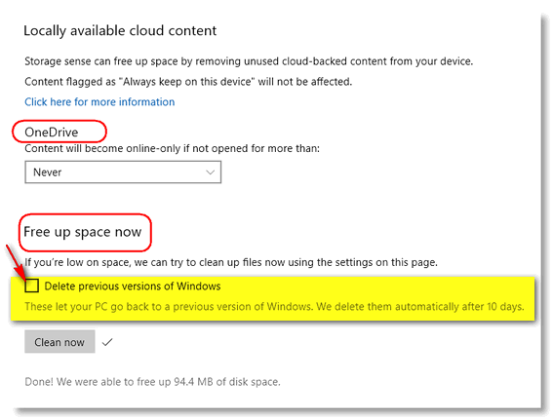Click the 'Locally available cloud content' heading
This screenshot has height=420, width=553.
(x=120, y=30)
